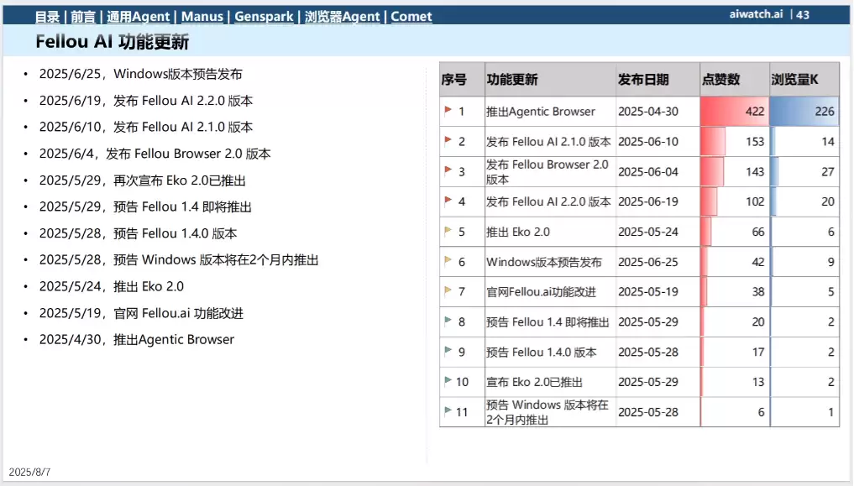
Task: Click the views cell showing 27
Action: tap(804, 171)
